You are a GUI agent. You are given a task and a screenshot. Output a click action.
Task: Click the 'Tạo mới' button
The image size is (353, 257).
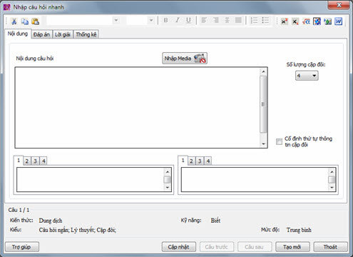point(292,247)
